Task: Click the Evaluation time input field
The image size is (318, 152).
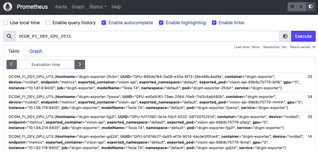Action: coord(46,64)
